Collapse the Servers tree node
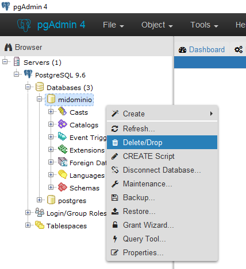The image size is (246, 269). click(x=5, y=62)
